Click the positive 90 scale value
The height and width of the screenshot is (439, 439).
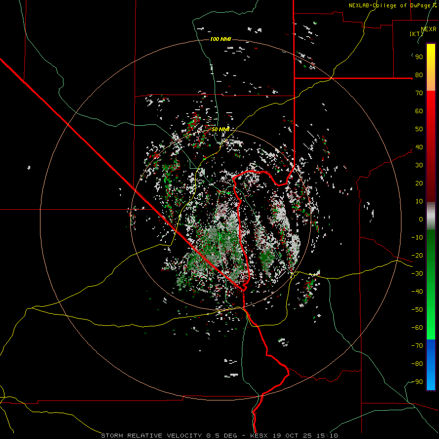[x=419, y=57]
